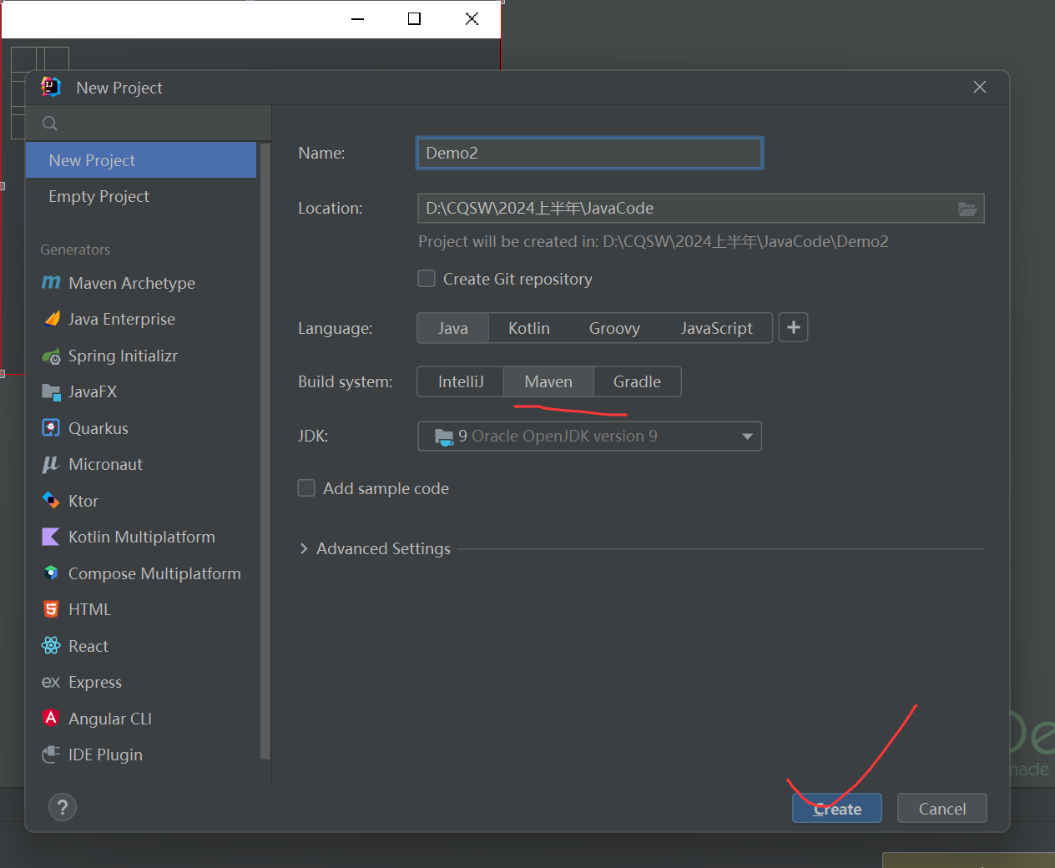Click the Angular CLI icon
Viewport: 1055px width, 868px height.
click(x=51, y=718)
